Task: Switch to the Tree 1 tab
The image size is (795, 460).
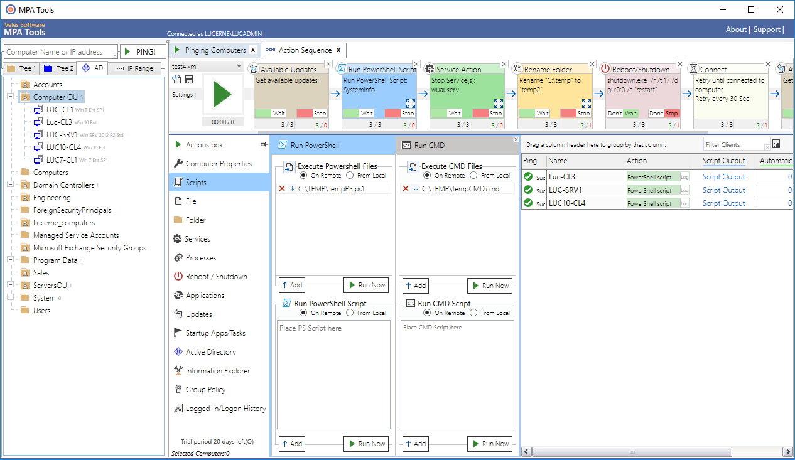Action: tap(21, 68)
